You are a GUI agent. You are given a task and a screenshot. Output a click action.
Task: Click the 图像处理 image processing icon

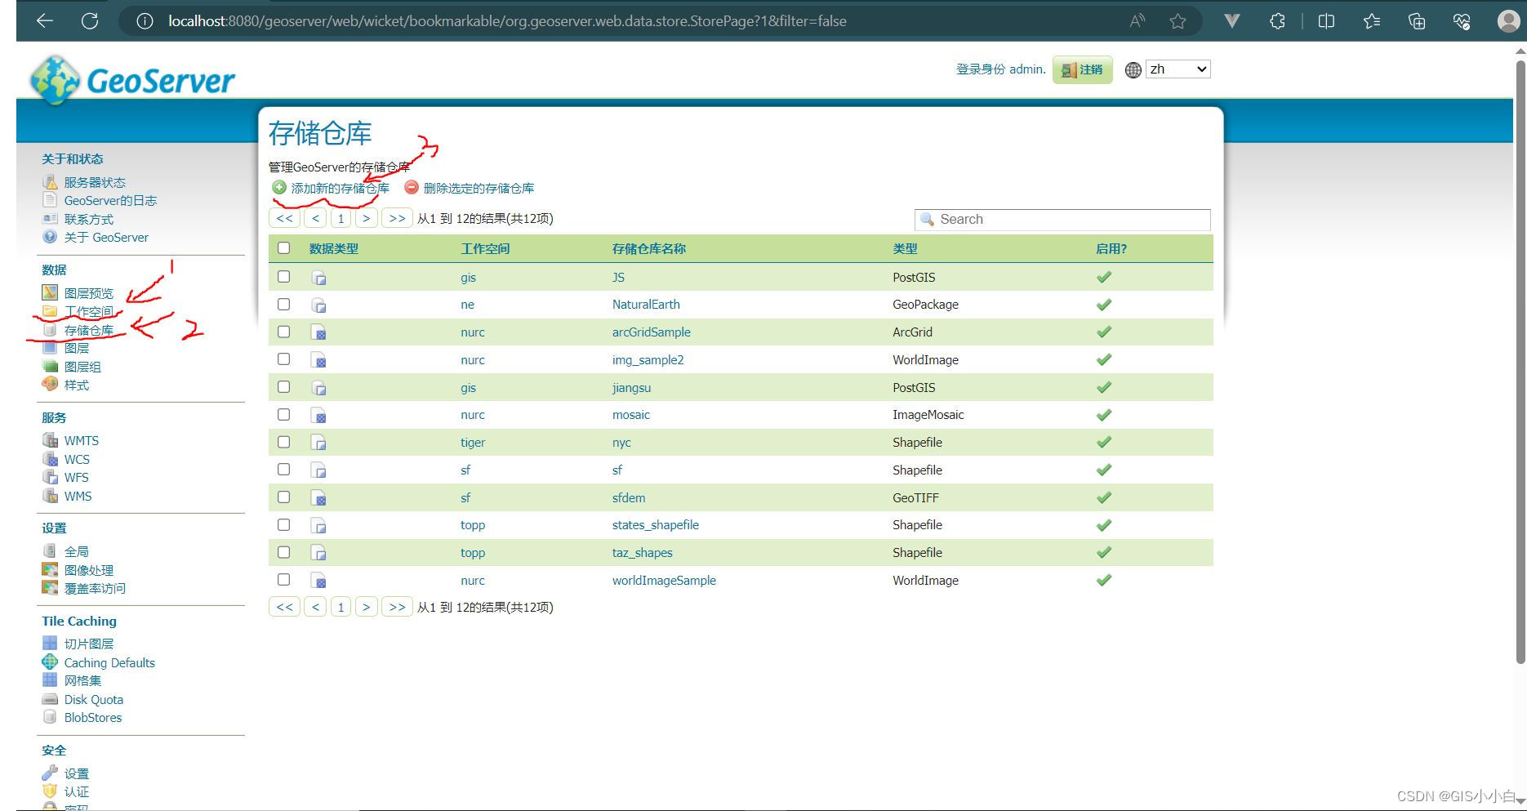(50, 570)
